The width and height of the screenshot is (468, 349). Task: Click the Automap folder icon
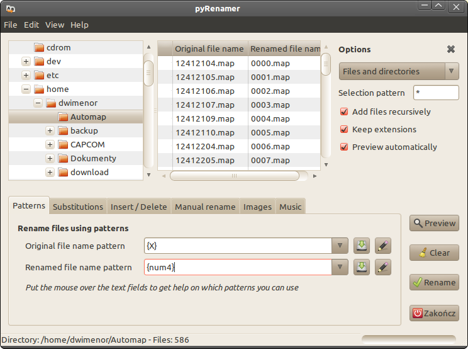(63, 117)
